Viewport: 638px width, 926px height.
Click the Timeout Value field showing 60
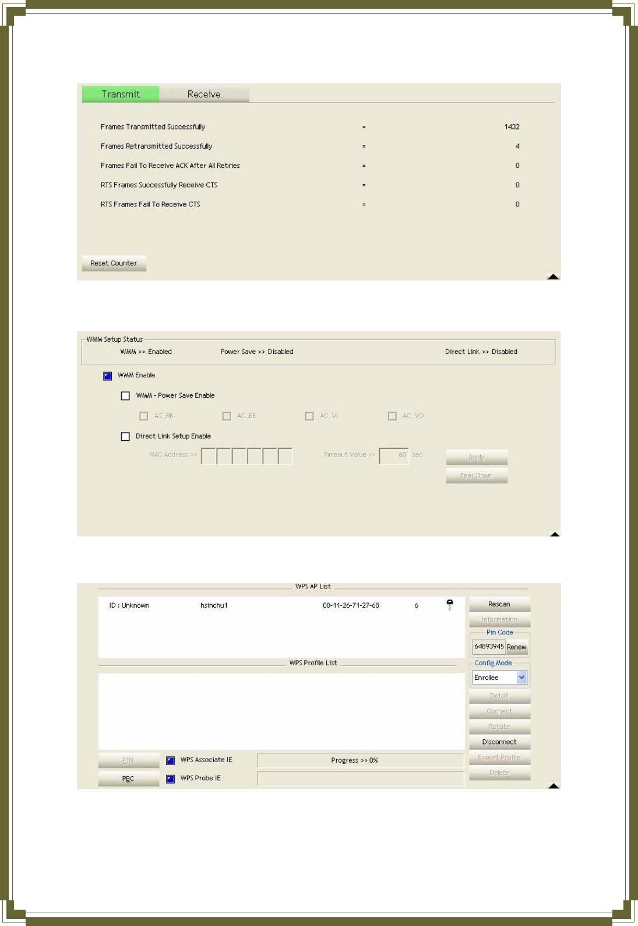(x=394, y=455)
